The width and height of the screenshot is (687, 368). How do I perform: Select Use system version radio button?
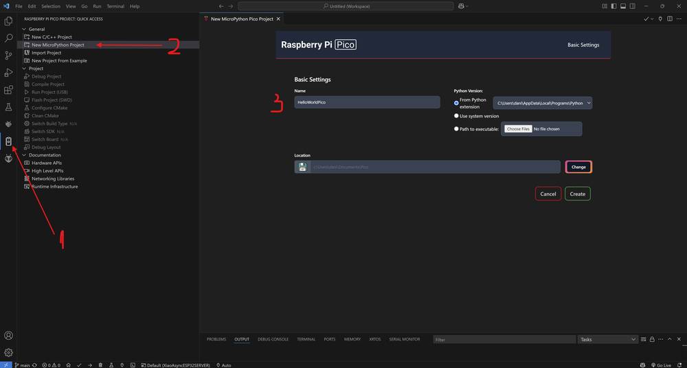click(456, 116)
